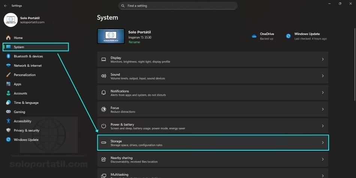Go to Personalization label
356x178 pixels.
24,75
